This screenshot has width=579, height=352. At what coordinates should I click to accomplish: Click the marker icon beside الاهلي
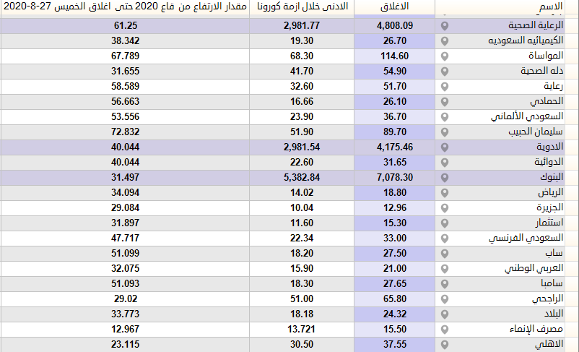click(445, 344)
